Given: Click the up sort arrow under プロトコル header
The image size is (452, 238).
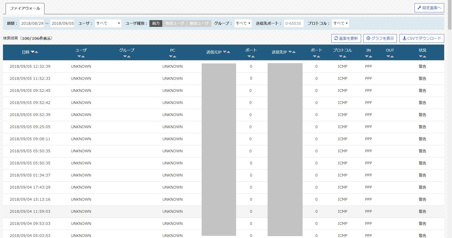Looking at the screenshot, I should pyautogui.click(x=344, y=57).
